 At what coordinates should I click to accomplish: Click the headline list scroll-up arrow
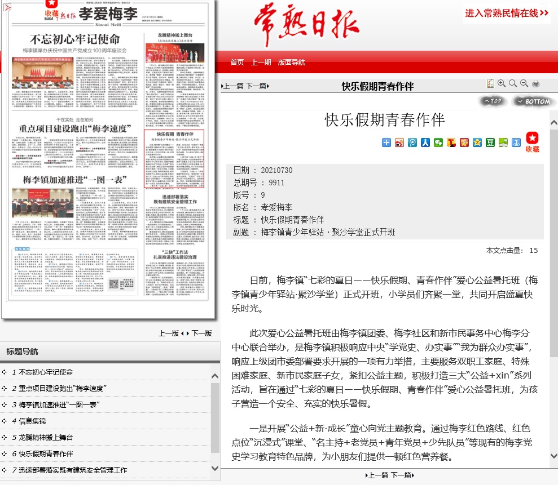click(x=215, y=376)
